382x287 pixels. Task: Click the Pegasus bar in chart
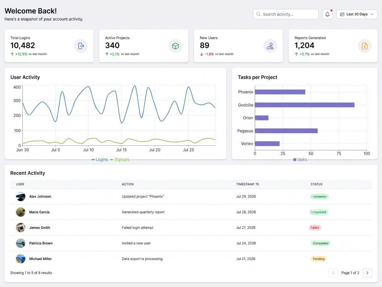tap(286, 131)
